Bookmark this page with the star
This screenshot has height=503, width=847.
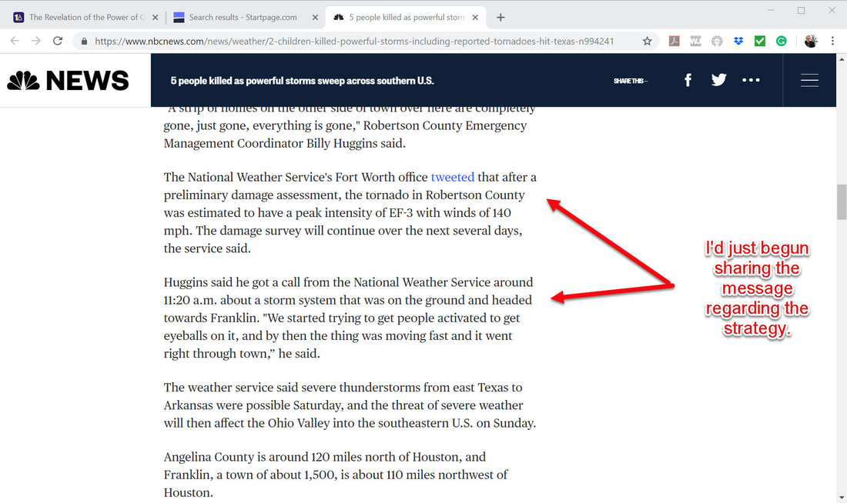pyautogui.click(x=647, y=42)
